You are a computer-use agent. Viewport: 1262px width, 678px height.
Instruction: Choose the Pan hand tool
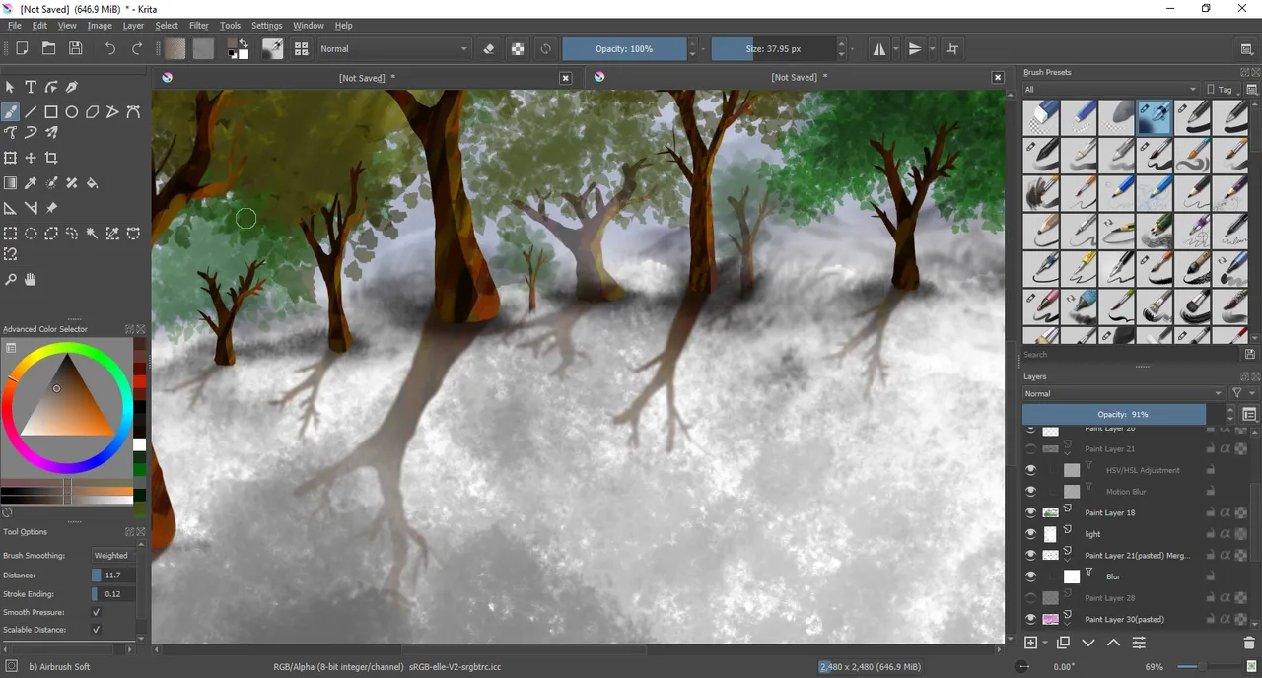coord(31,280)
